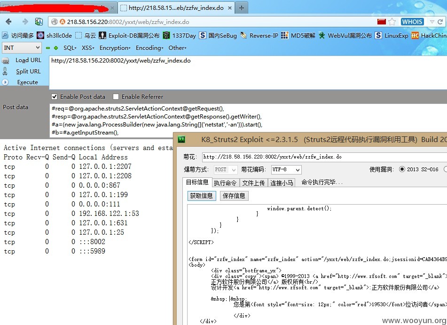
Task: Click the bookmark star icon
Action: click(392, 22)
